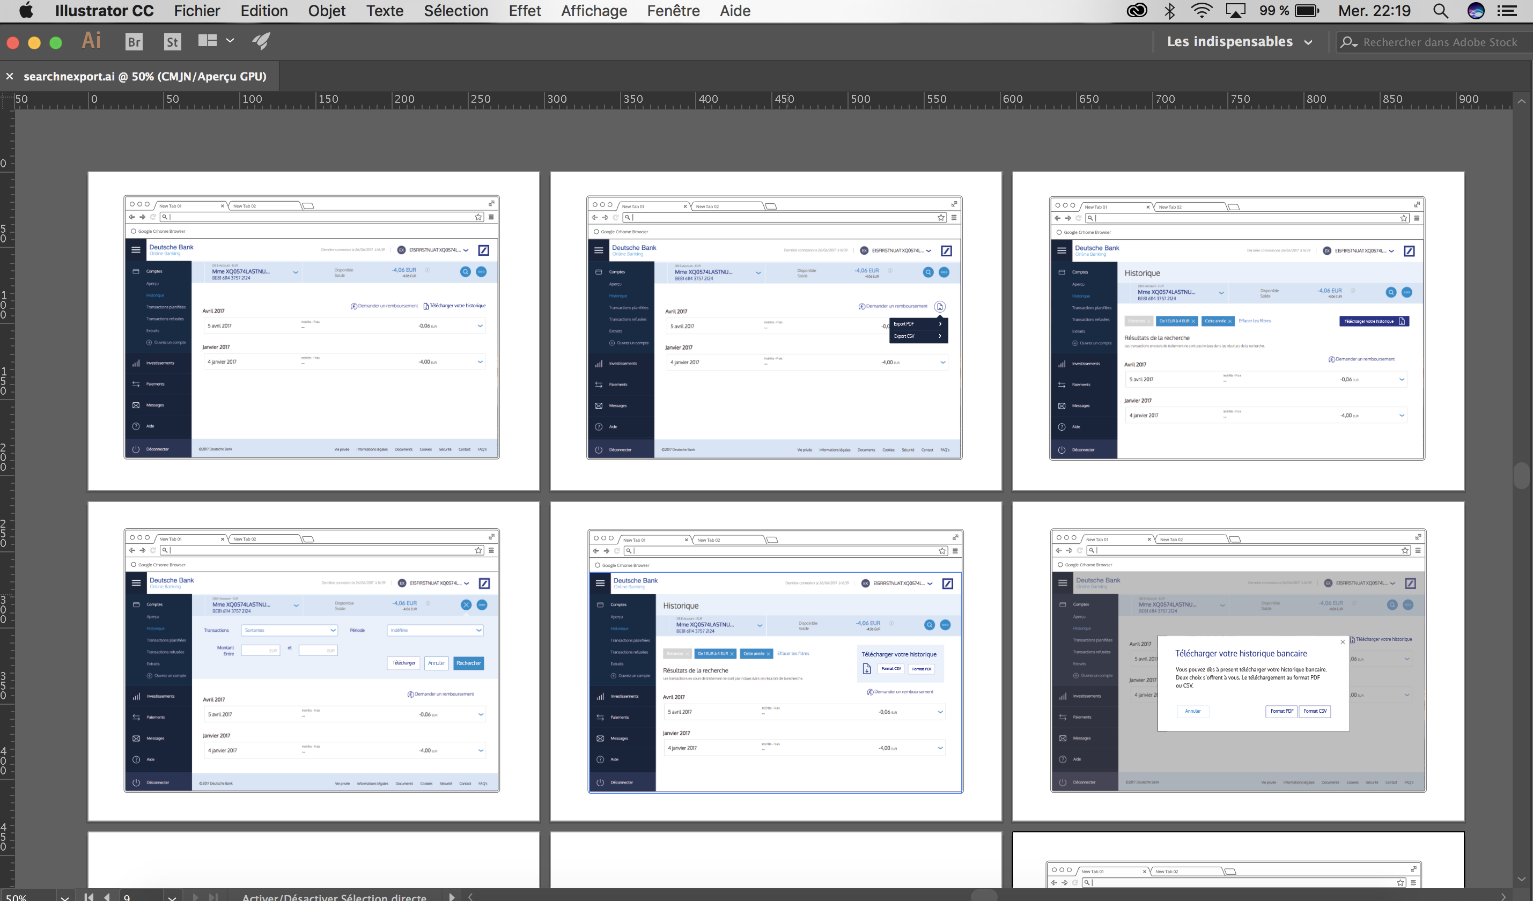This screenshot has width=1533, height=901.
Task: Click the artboard number field showing 9
Action: pyautogui.click(x=141, y=897)
